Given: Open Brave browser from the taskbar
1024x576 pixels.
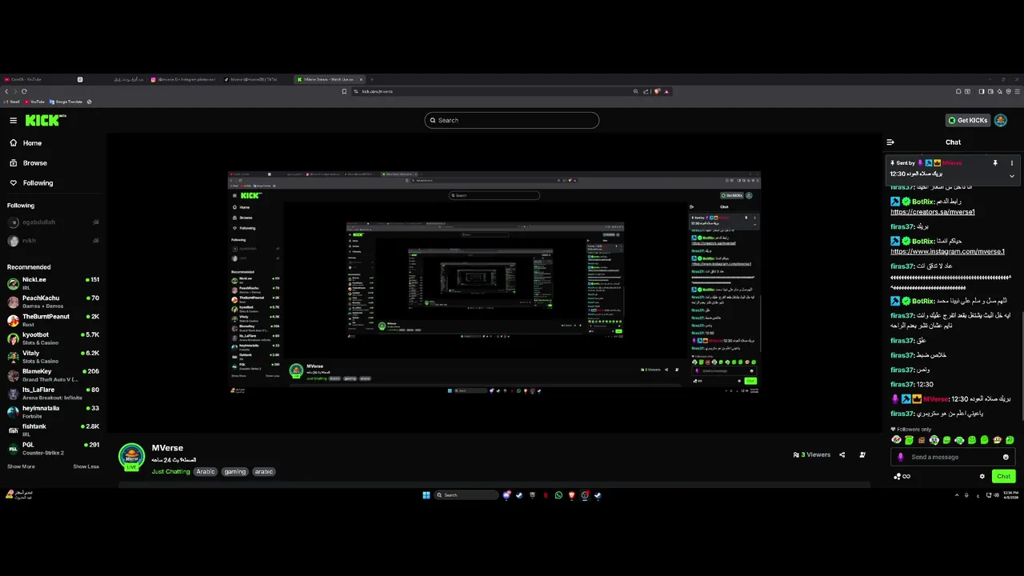Looking at the screenshot, I should (571, 494).
